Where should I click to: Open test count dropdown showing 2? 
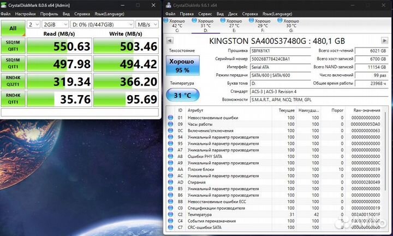tap(33, 25)
